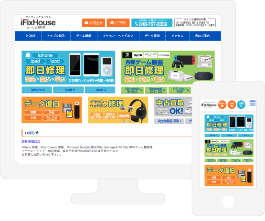This screenshot has height=221, width=265.
Task: Click the store location info box in header
Action: click(195, 22)
